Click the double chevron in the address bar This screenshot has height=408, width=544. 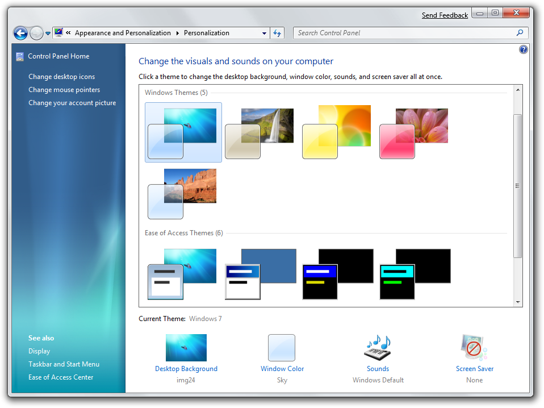coord(68,32)
